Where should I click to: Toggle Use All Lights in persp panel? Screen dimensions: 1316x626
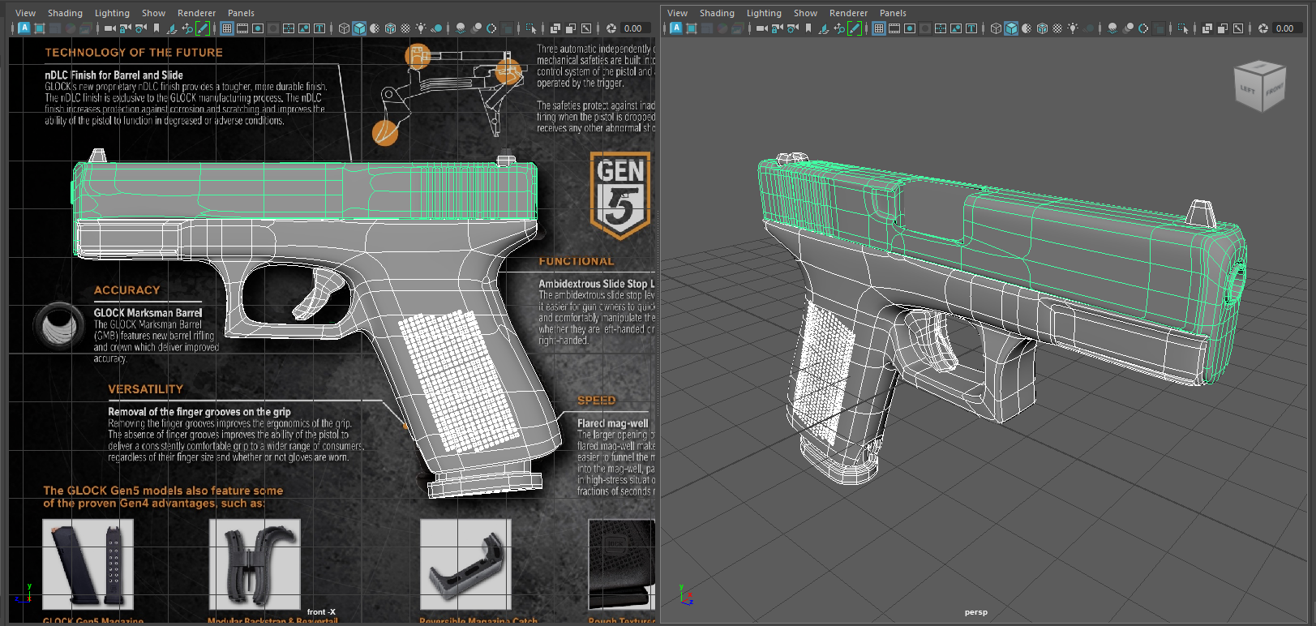coord(1073,28)
